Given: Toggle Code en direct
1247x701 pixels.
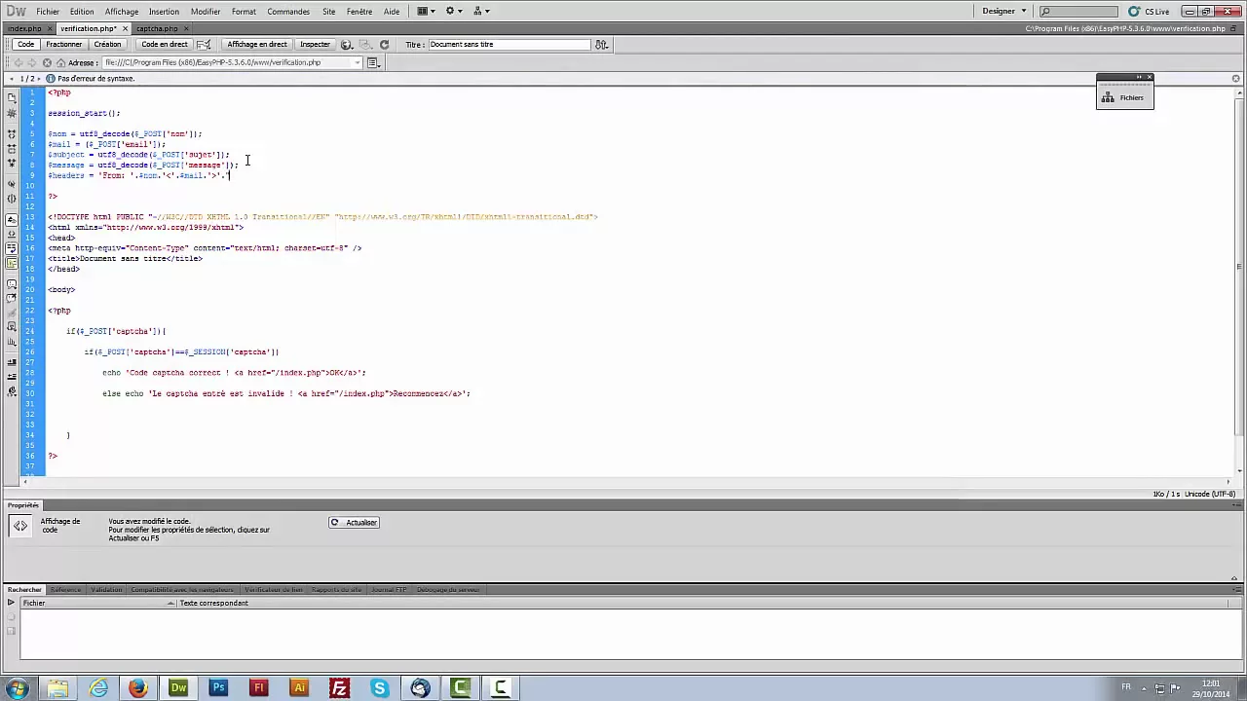Looking at the screenshot, I should coord(164,45).
